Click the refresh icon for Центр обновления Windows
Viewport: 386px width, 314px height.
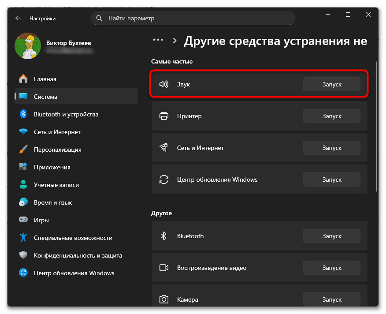coord(164,179)
